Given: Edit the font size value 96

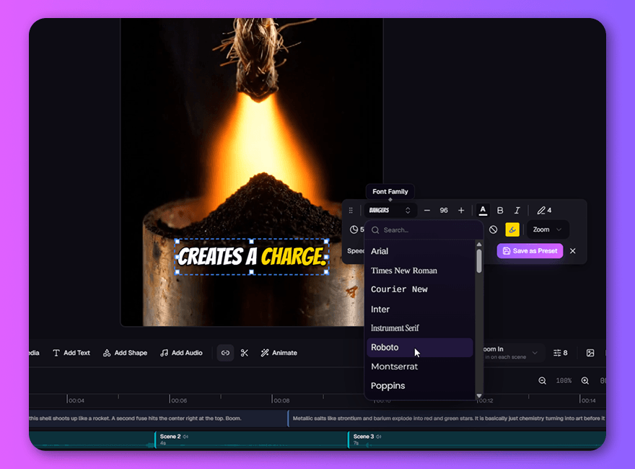Looking at the screenshot, I should (444, 211).
